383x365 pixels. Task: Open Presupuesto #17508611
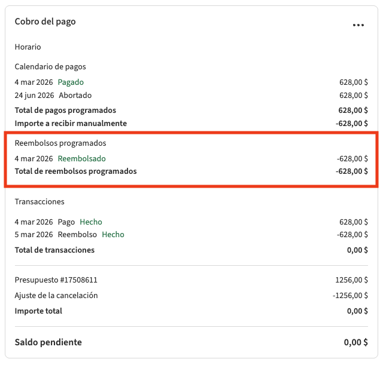[56, 280]
